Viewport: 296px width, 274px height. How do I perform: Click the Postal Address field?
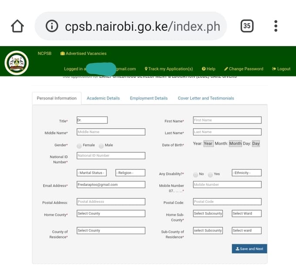click(111, 202)
